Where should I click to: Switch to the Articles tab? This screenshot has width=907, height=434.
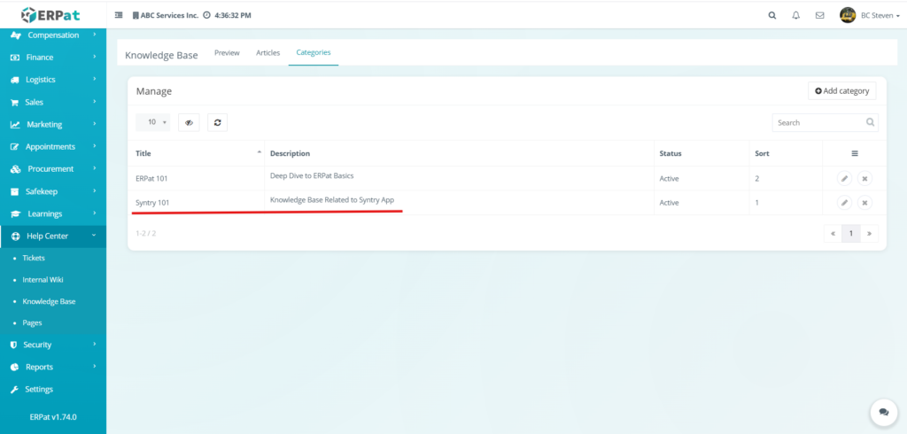pyautogui.click(x=267, y=53)
